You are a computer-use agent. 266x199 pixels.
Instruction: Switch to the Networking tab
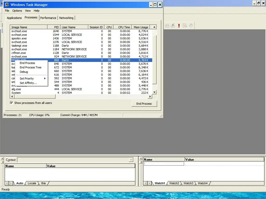pos(66,18)
